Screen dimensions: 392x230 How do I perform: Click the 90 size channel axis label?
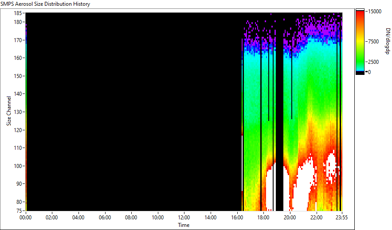pyautogui.click(x=19, y=184)
